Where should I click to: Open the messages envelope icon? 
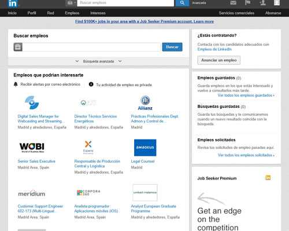[x=233, y=3]
